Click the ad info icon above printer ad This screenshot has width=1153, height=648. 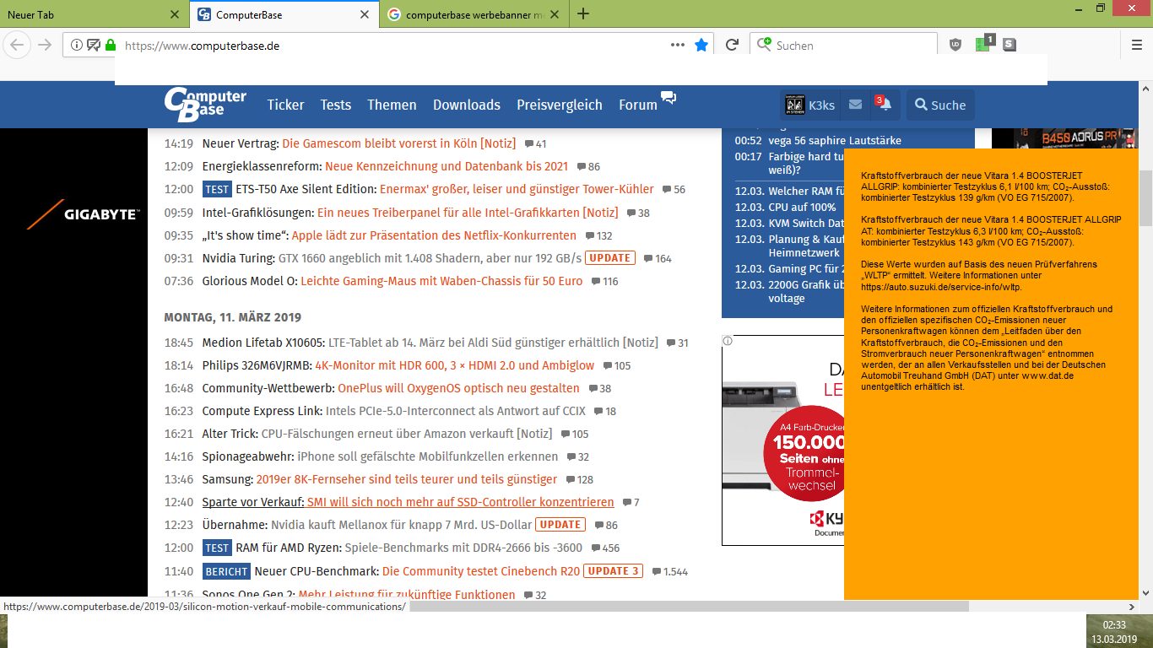click(728, 341)
